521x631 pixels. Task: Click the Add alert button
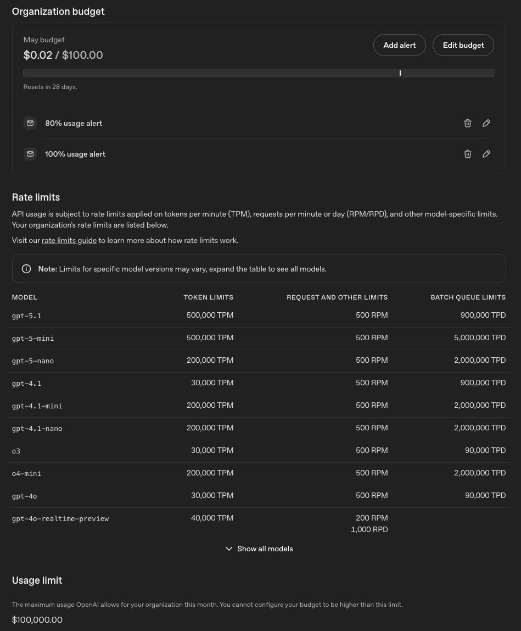coord(399,45)
